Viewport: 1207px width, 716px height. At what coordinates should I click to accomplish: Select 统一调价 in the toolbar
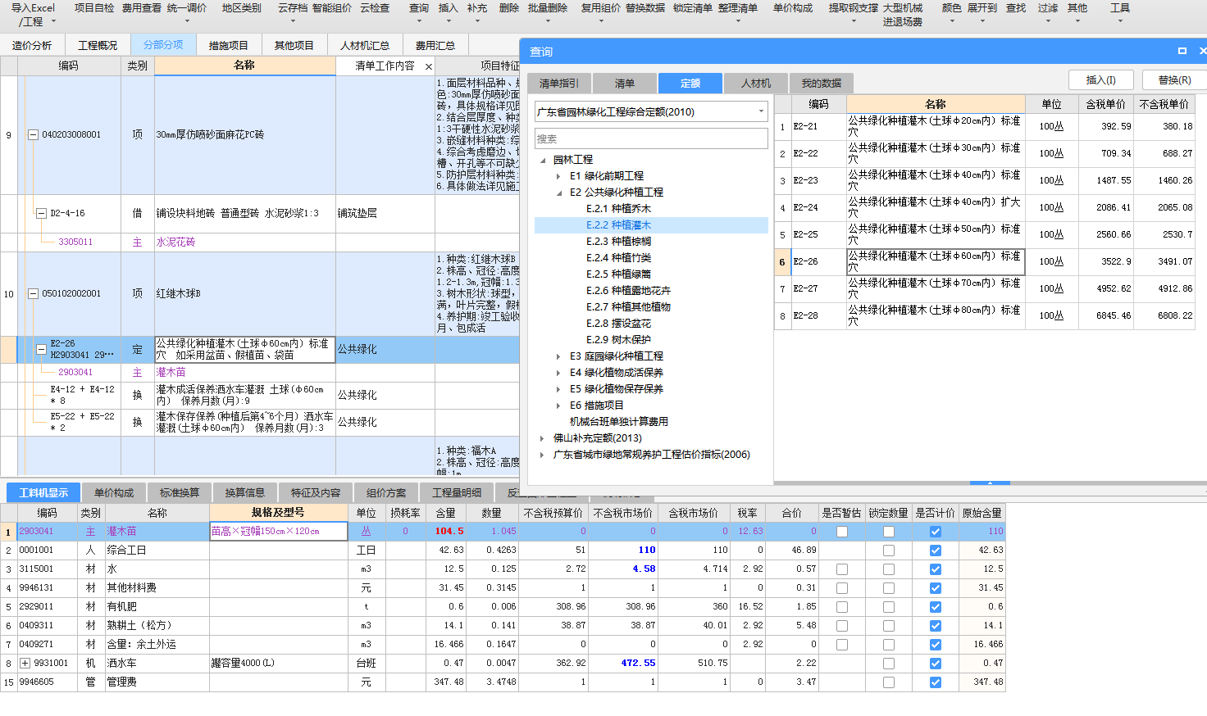[187, 8]
